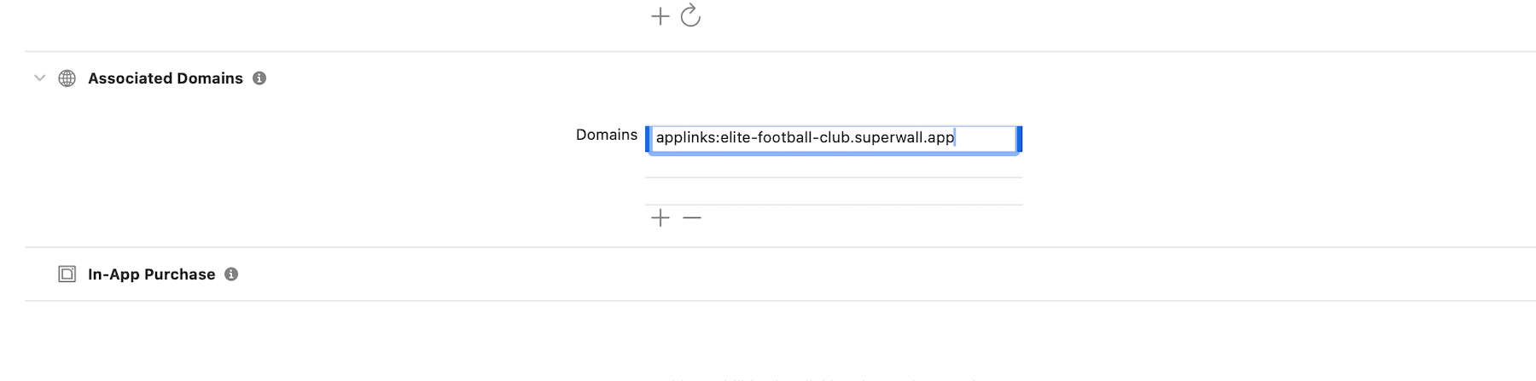Click the Domains field label
Screen dimensions: 1536x381
tap(606, 135)
